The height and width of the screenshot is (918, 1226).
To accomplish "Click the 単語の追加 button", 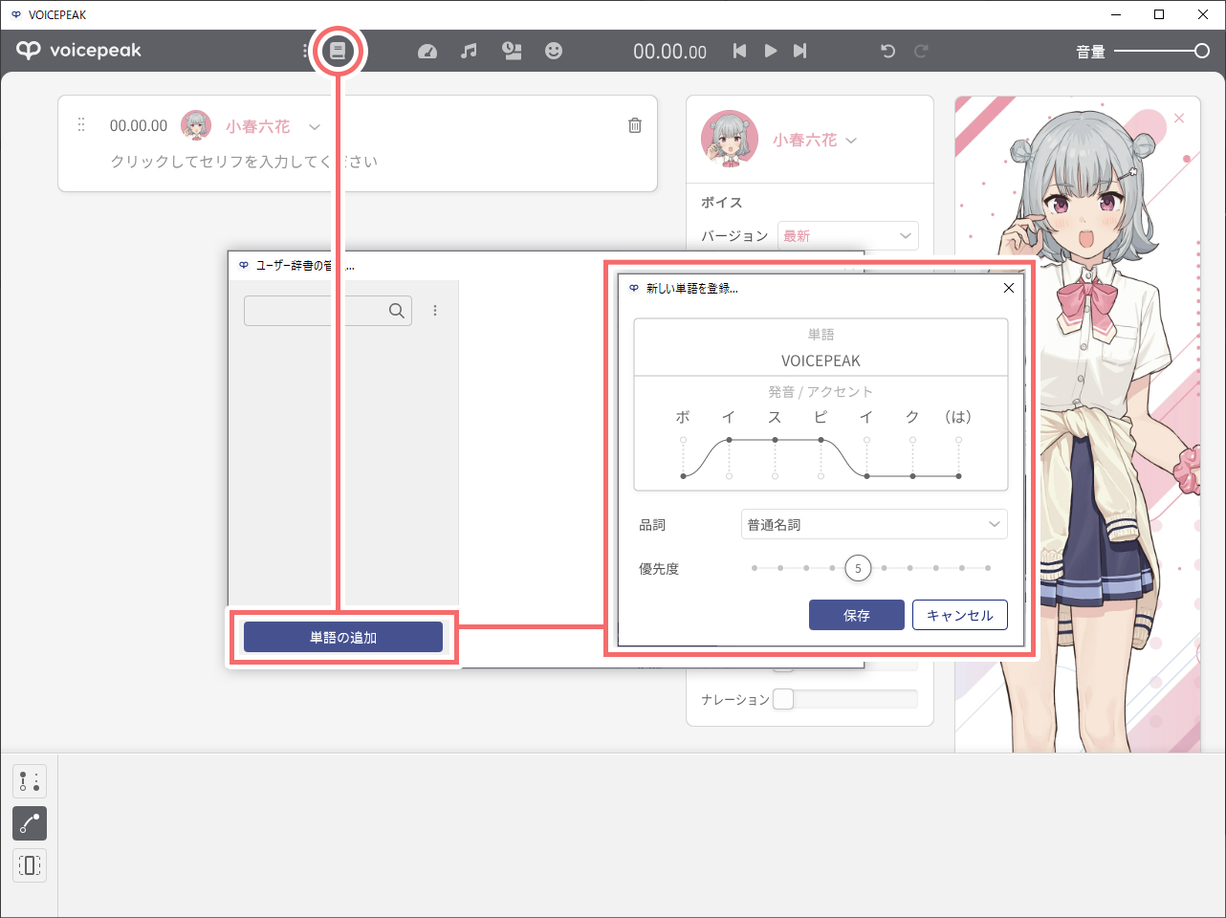I will 343,637.
